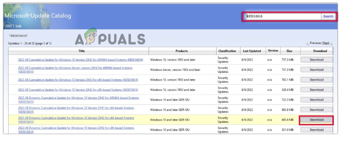Sort by the Size column header
The width and height of the screenshot is (341, 141).
289,51
